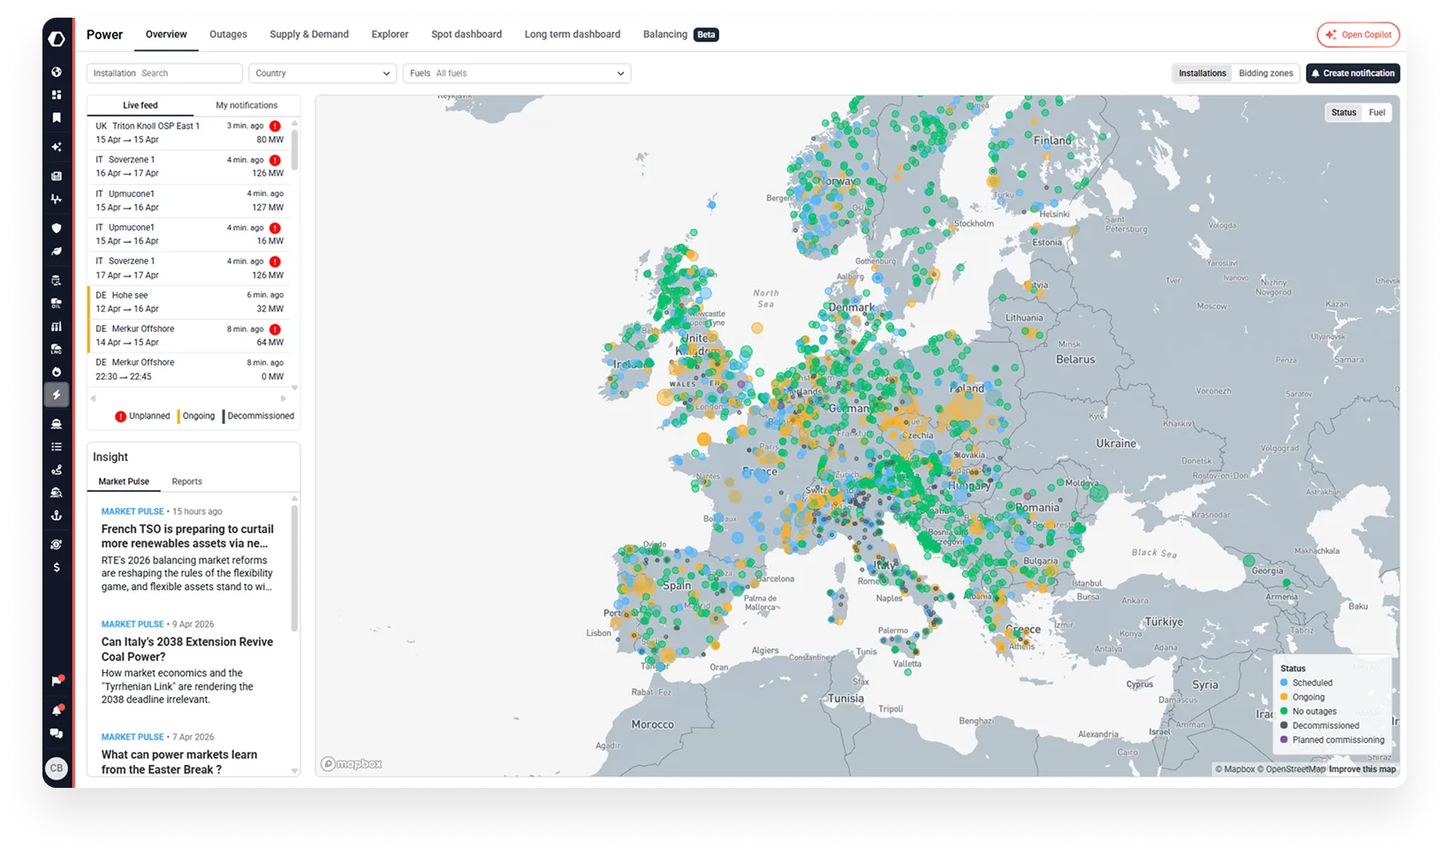Select the Hohe see feed row
1449x855 pixels.
[x=189, y=302]
